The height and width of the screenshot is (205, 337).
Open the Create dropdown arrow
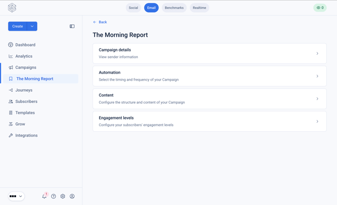point(32,26)
